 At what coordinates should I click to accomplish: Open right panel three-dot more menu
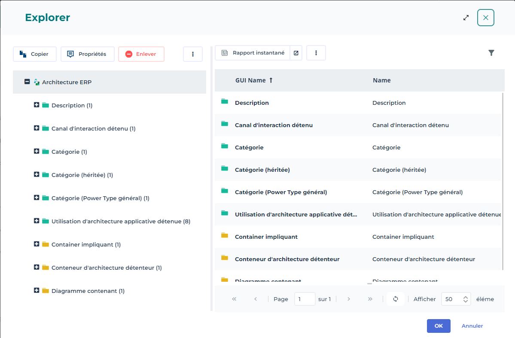click(x=316, y=53)
